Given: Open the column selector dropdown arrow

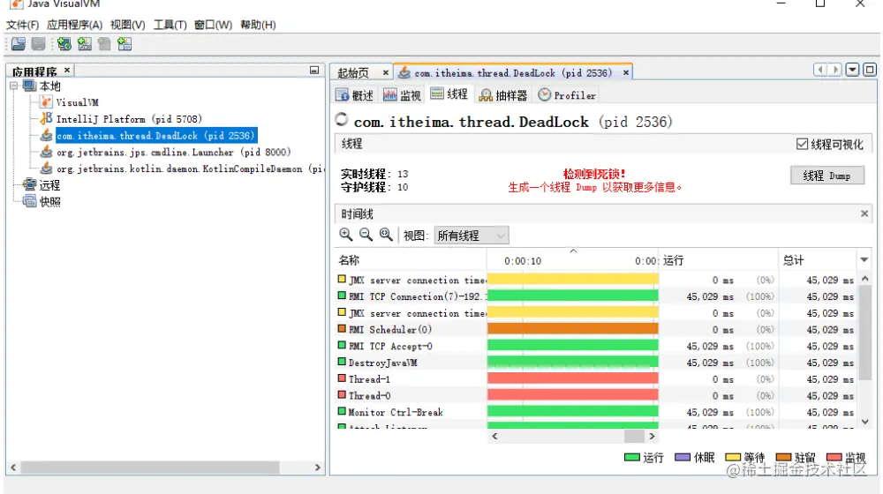Looking at the screenshot, I should [x=864, y=260].
